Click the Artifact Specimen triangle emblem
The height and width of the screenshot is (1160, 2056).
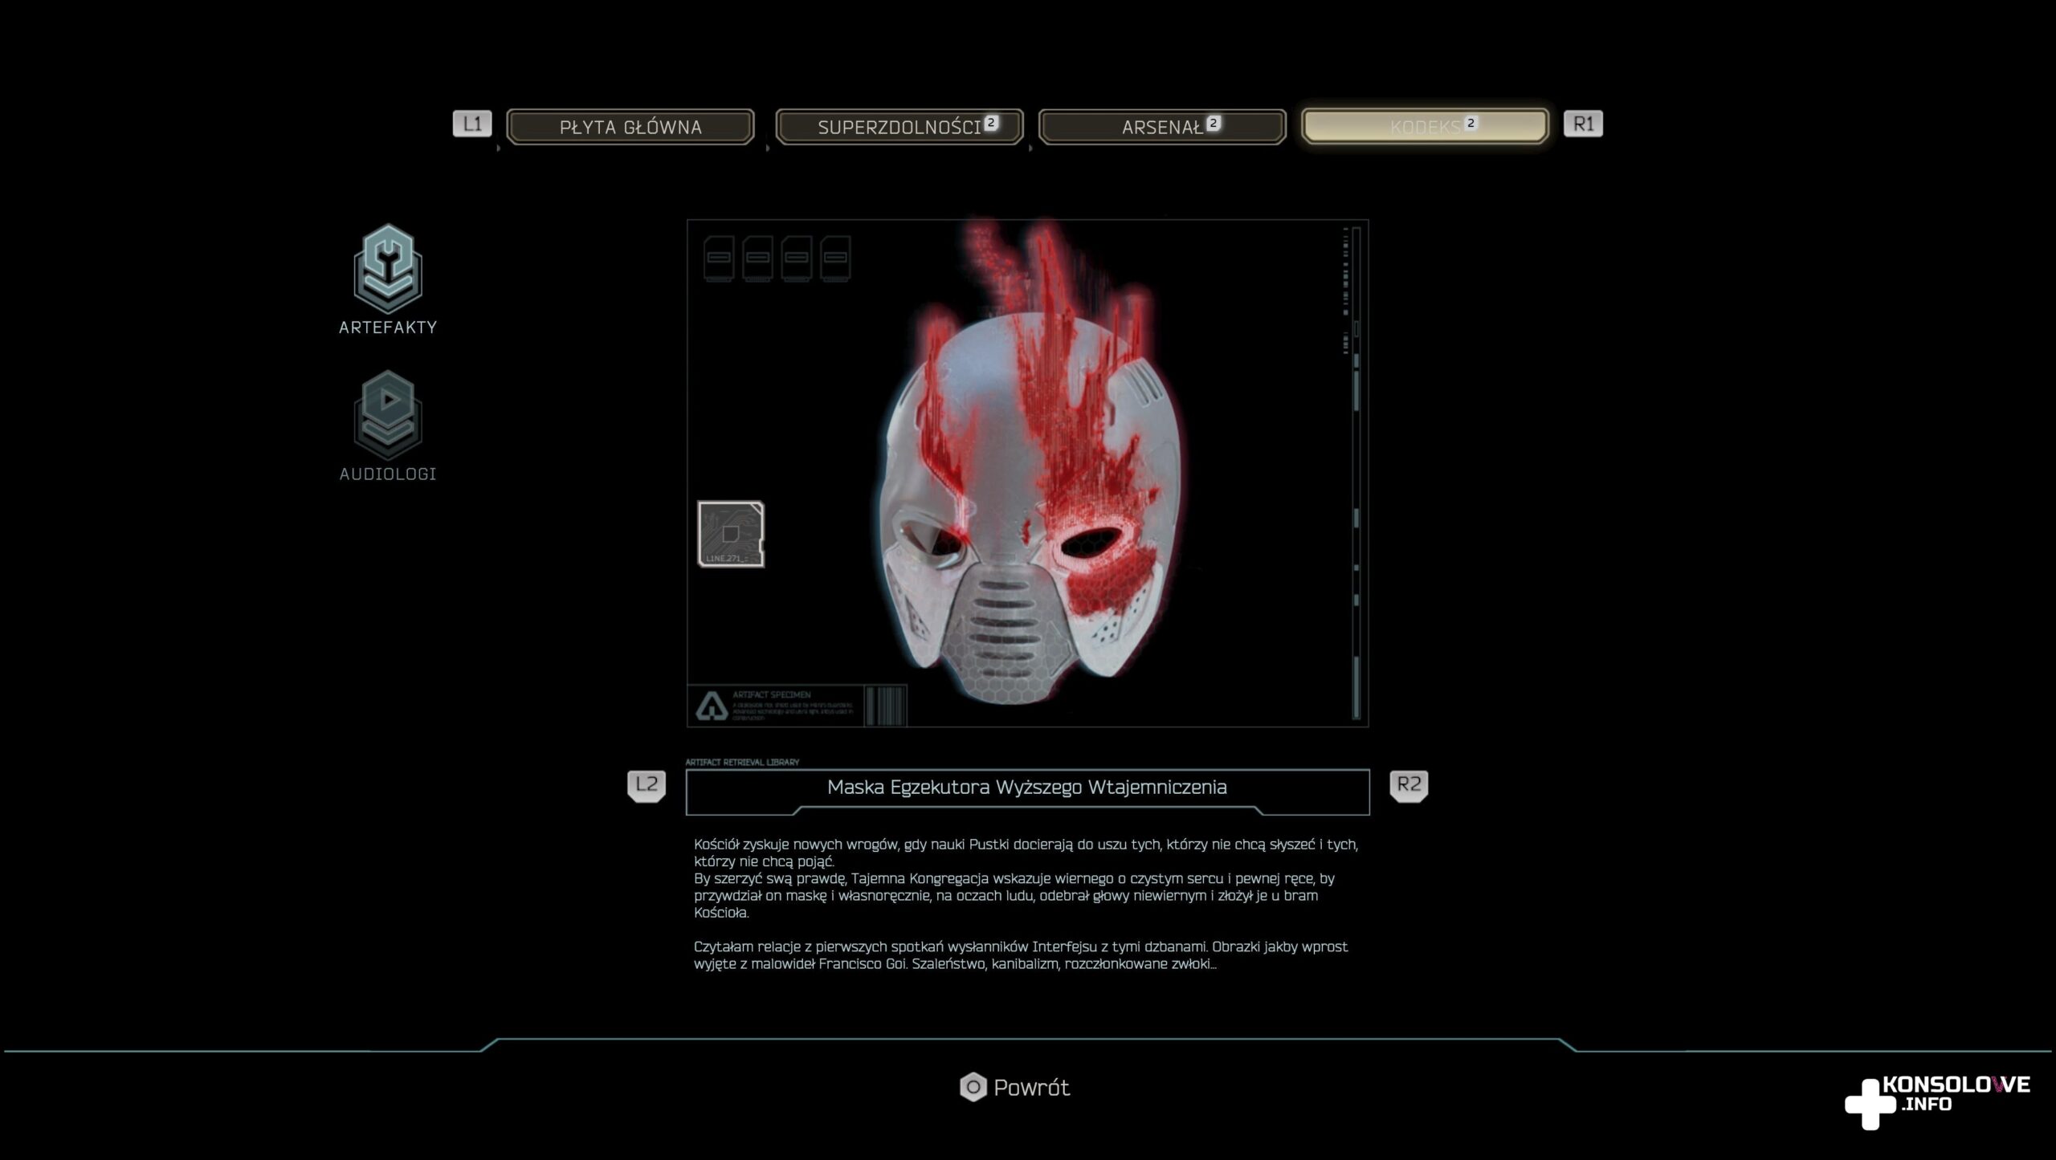(712, 706)
